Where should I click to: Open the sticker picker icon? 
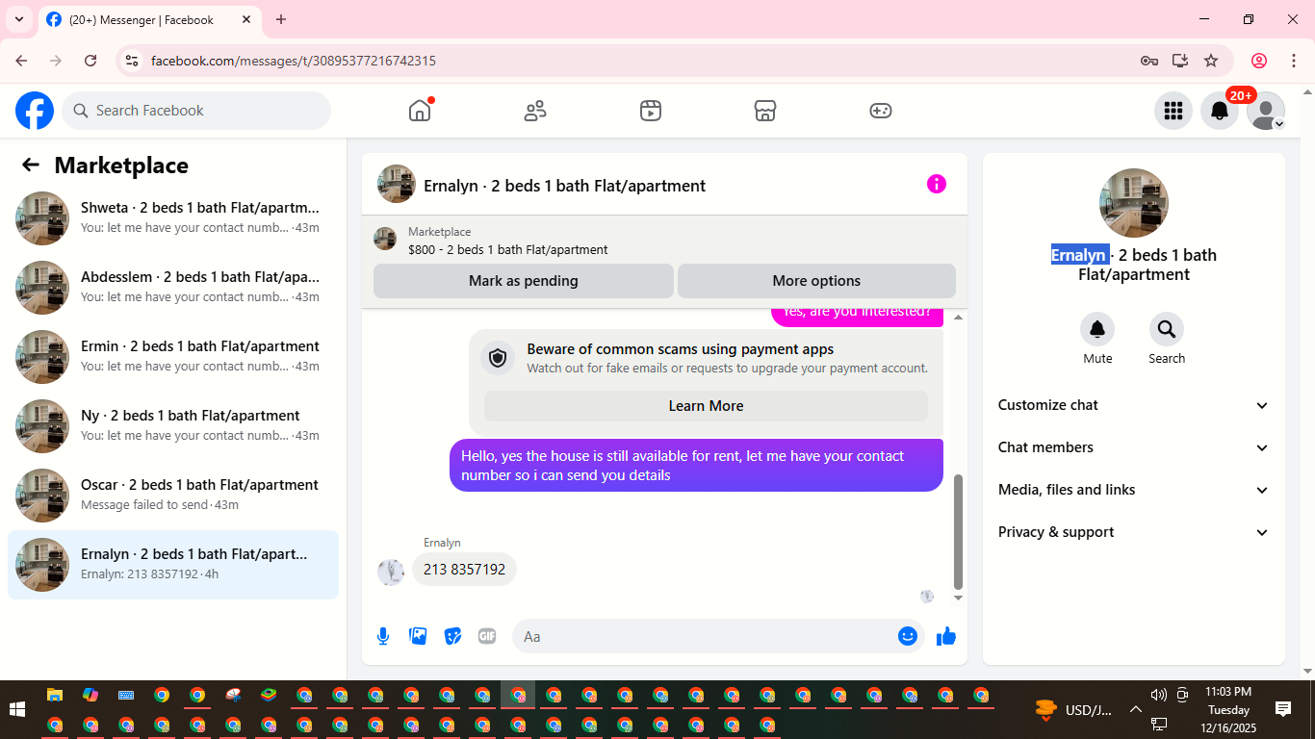452,636
